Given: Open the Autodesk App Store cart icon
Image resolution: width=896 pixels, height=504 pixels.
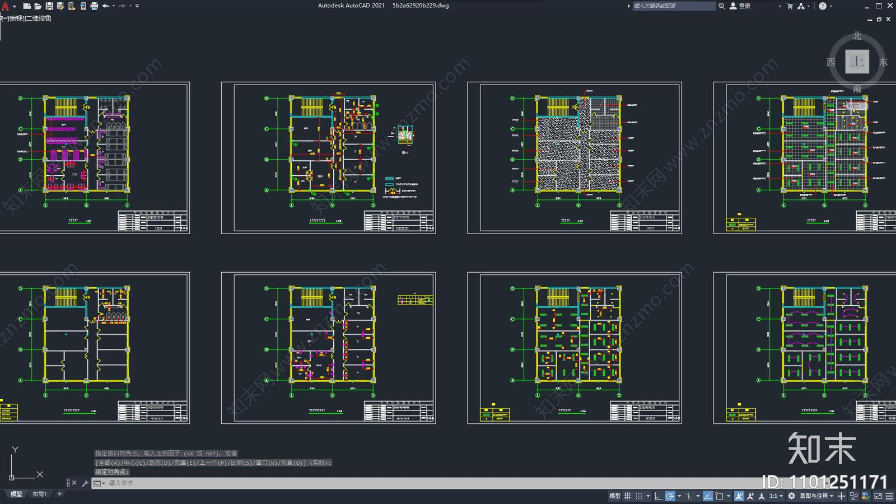Looking at the screenshot, I should pos(790,6).
